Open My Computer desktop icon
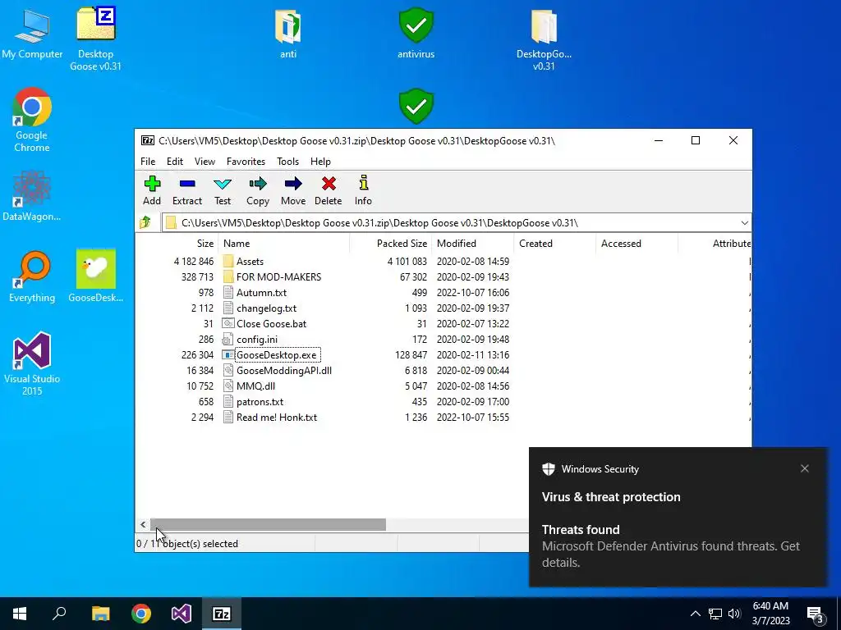This screenshot has width=841, height=630. [32, 33]
